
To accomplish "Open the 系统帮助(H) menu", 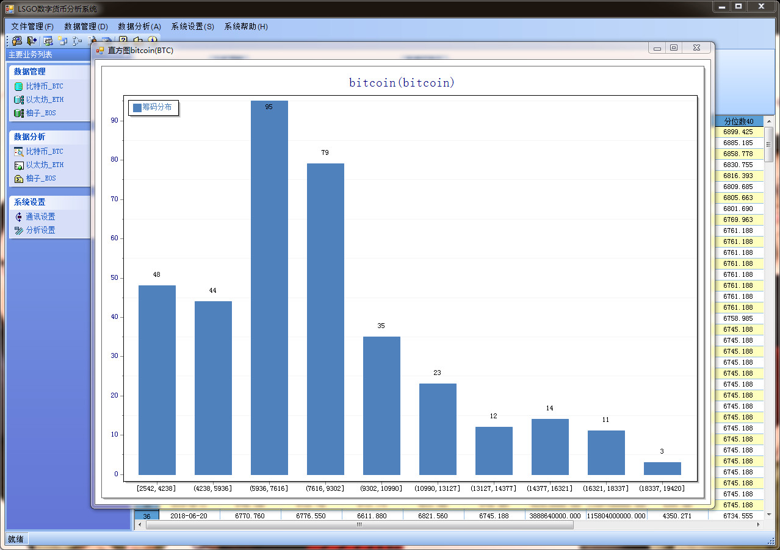I will click(x=246, y=26).
